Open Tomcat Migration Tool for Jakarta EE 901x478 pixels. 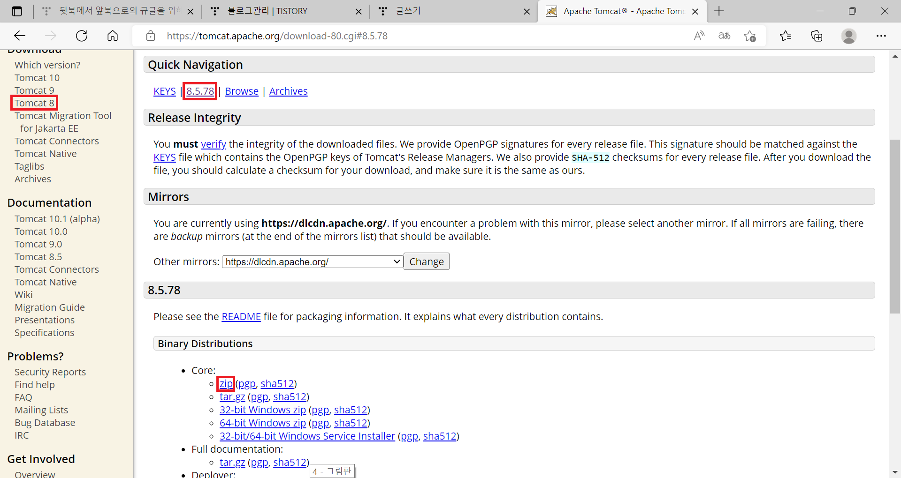tap(63, 122)
